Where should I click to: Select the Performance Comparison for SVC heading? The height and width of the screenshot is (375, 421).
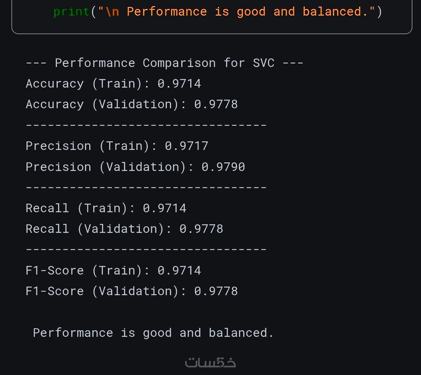[165, 63]
